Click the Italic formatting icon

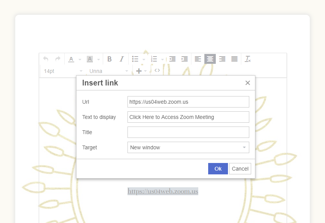tap(122, 59)
